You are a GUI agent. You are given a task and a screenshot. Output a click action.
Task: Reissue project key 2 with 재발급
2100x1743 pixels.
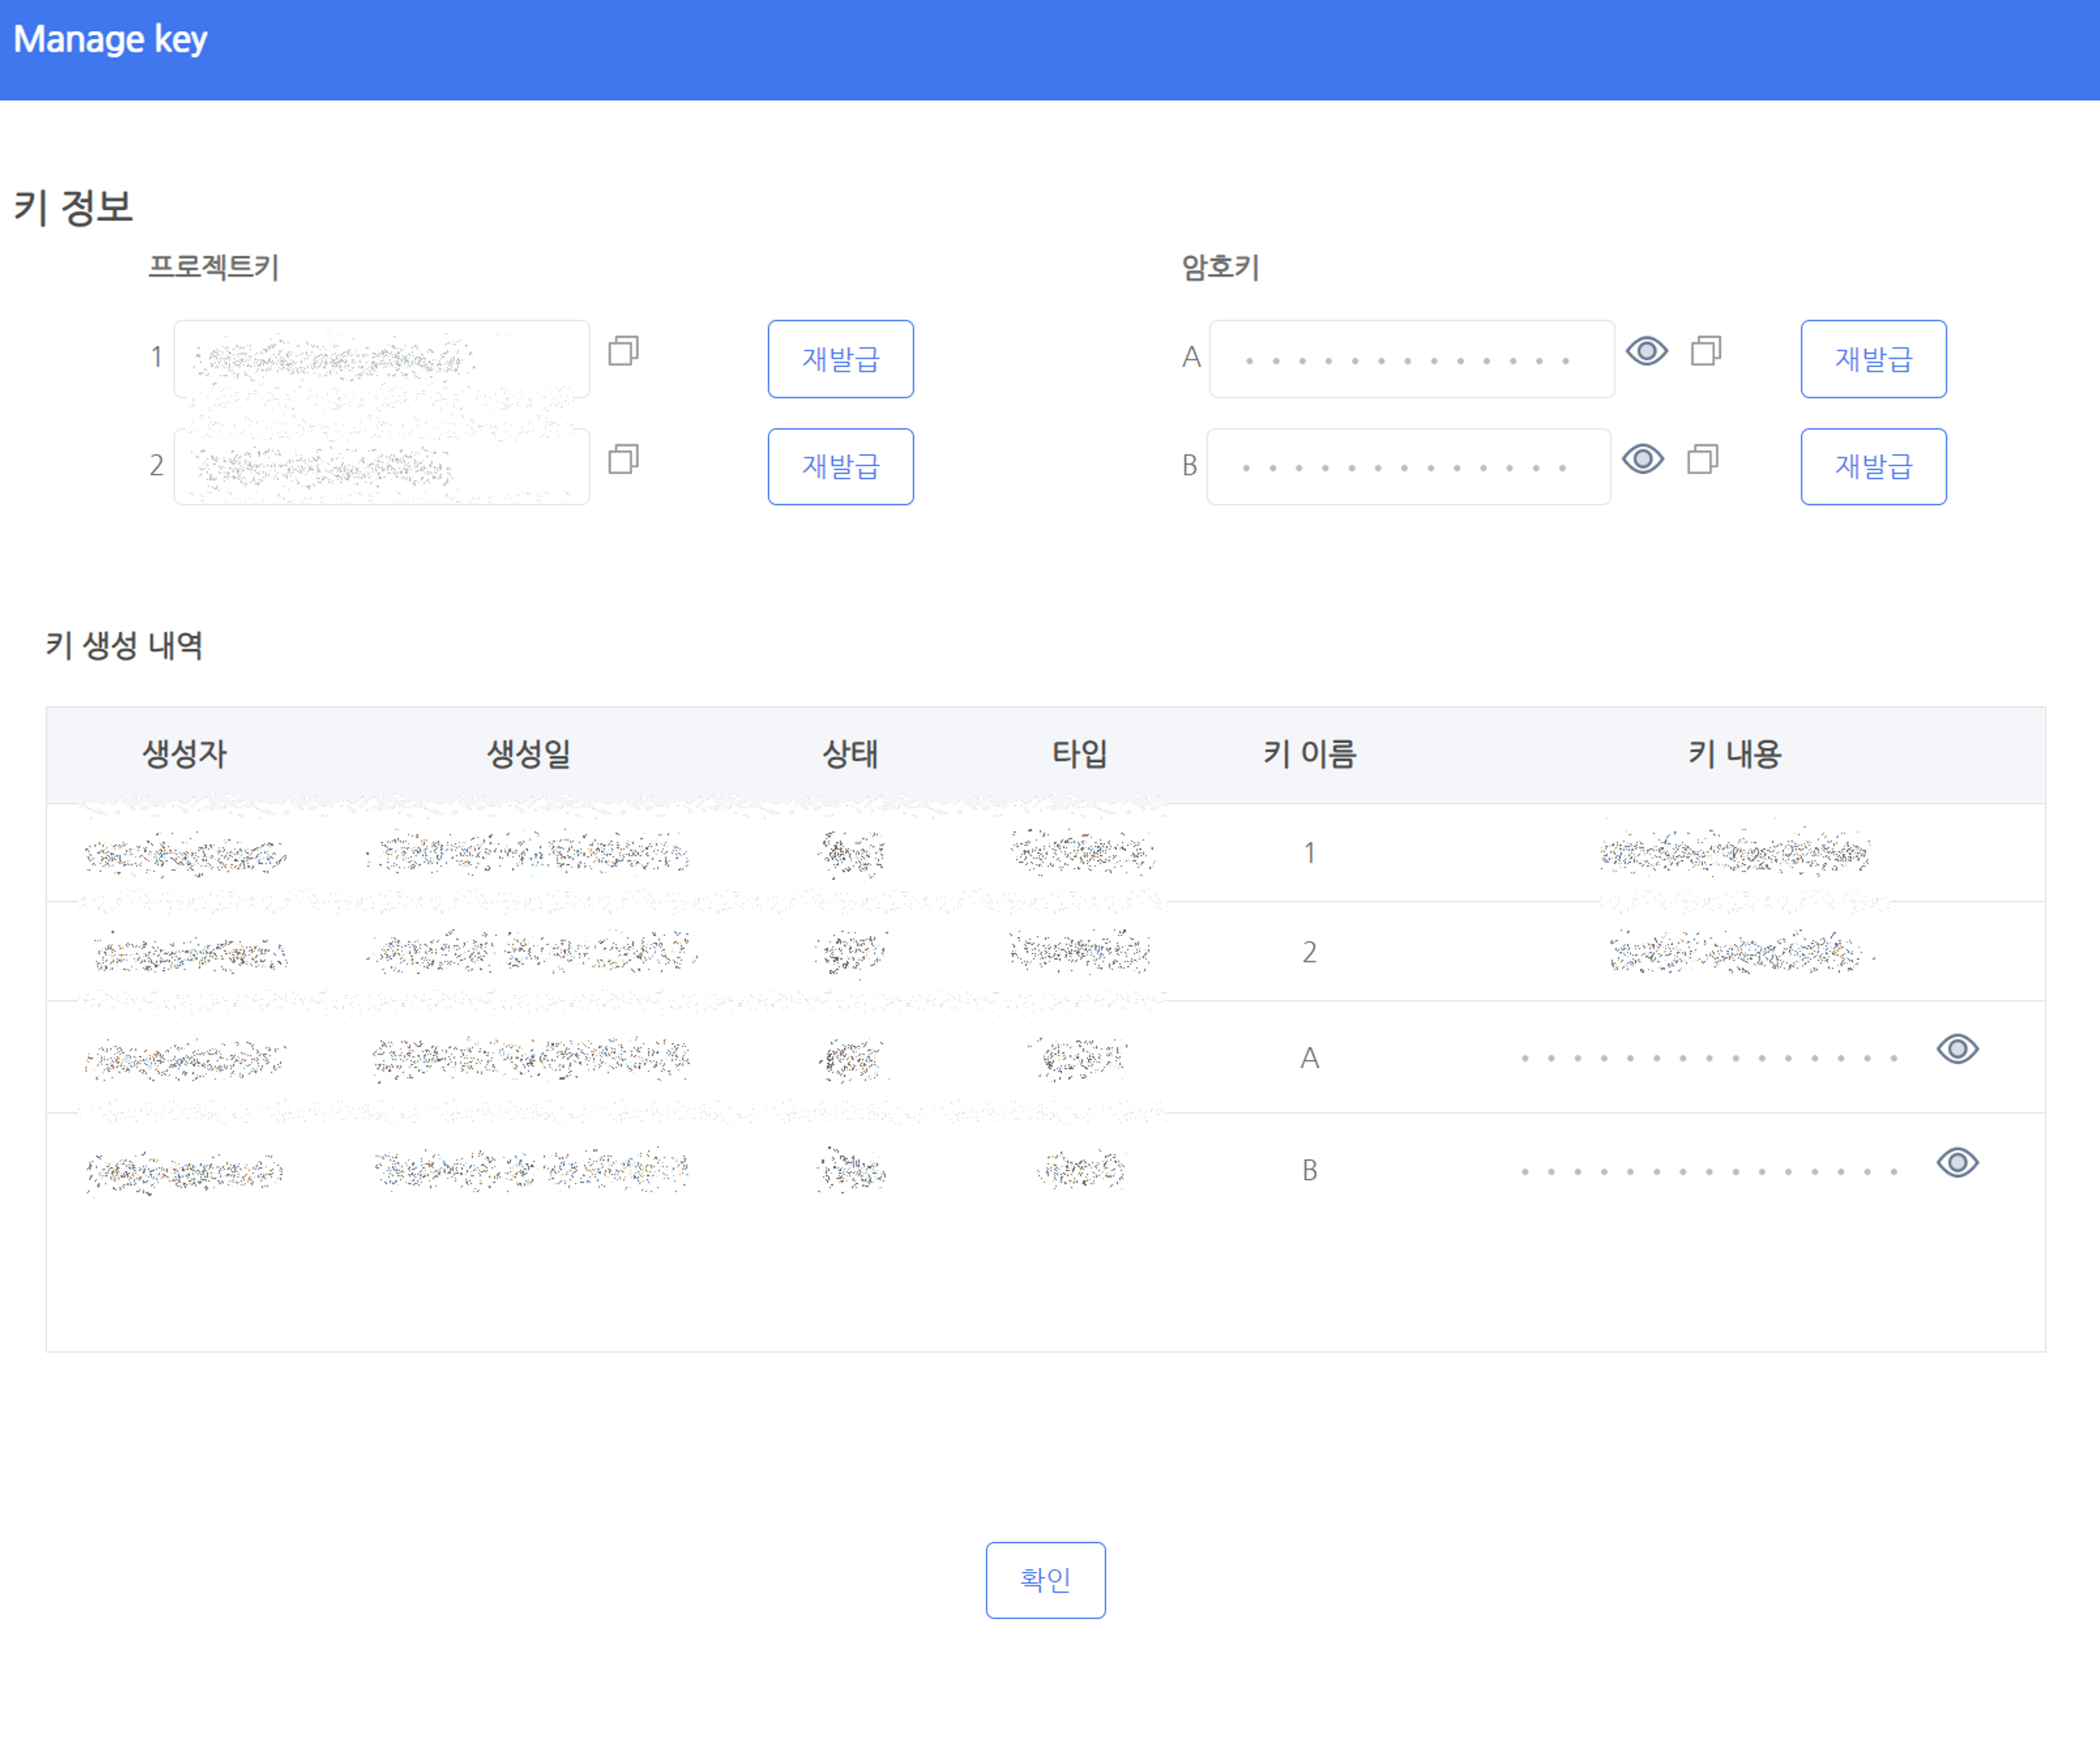(840, 467)
